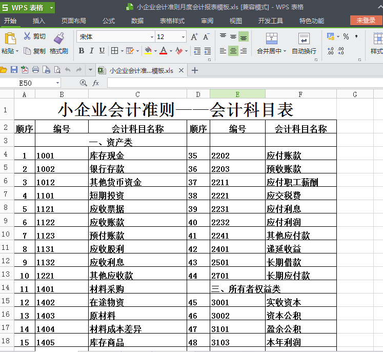Apply cell borders icon
The image size is (383, 352).
(x=114, y=51)
